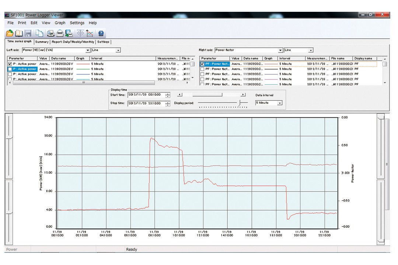
Task: Click the printer icon in toolbar
Action: pyautogui.click(x=60, y=33)
